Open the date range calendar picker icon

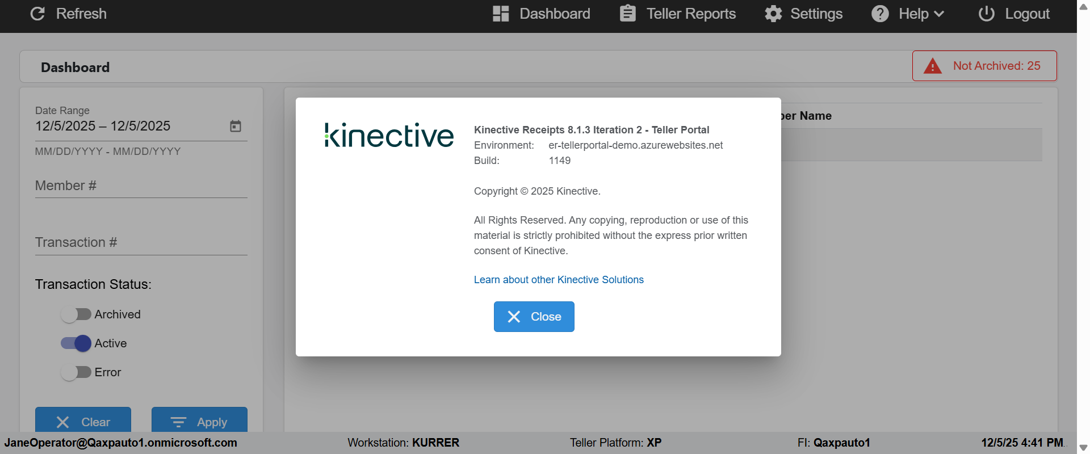(236, 126)
